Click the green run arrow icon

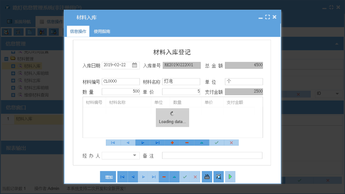pyautogui.click(x=230, y=177)
